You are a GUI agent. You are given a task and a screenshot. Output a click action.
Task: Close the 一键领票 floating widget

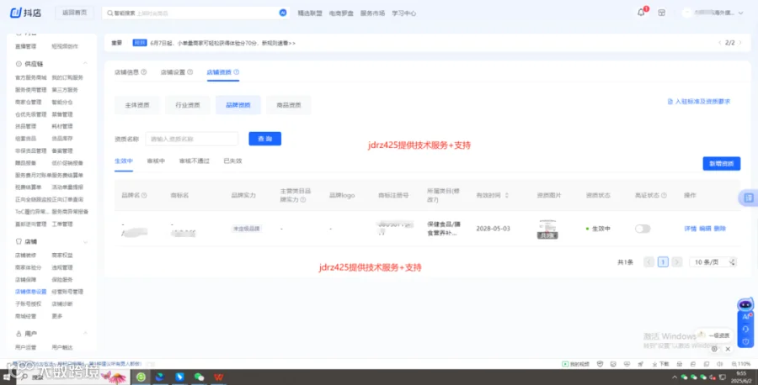[x=728, y=348]
